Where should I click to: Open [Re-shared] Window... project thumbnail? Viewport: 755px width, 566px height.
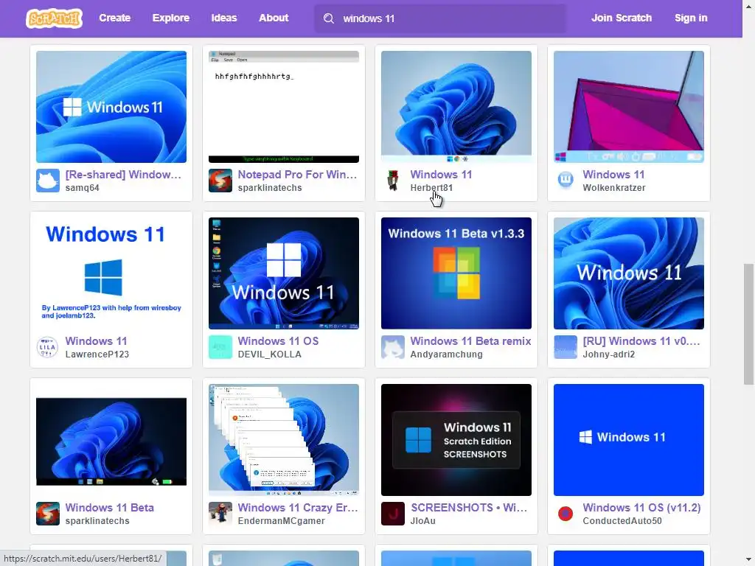point(111,107)
